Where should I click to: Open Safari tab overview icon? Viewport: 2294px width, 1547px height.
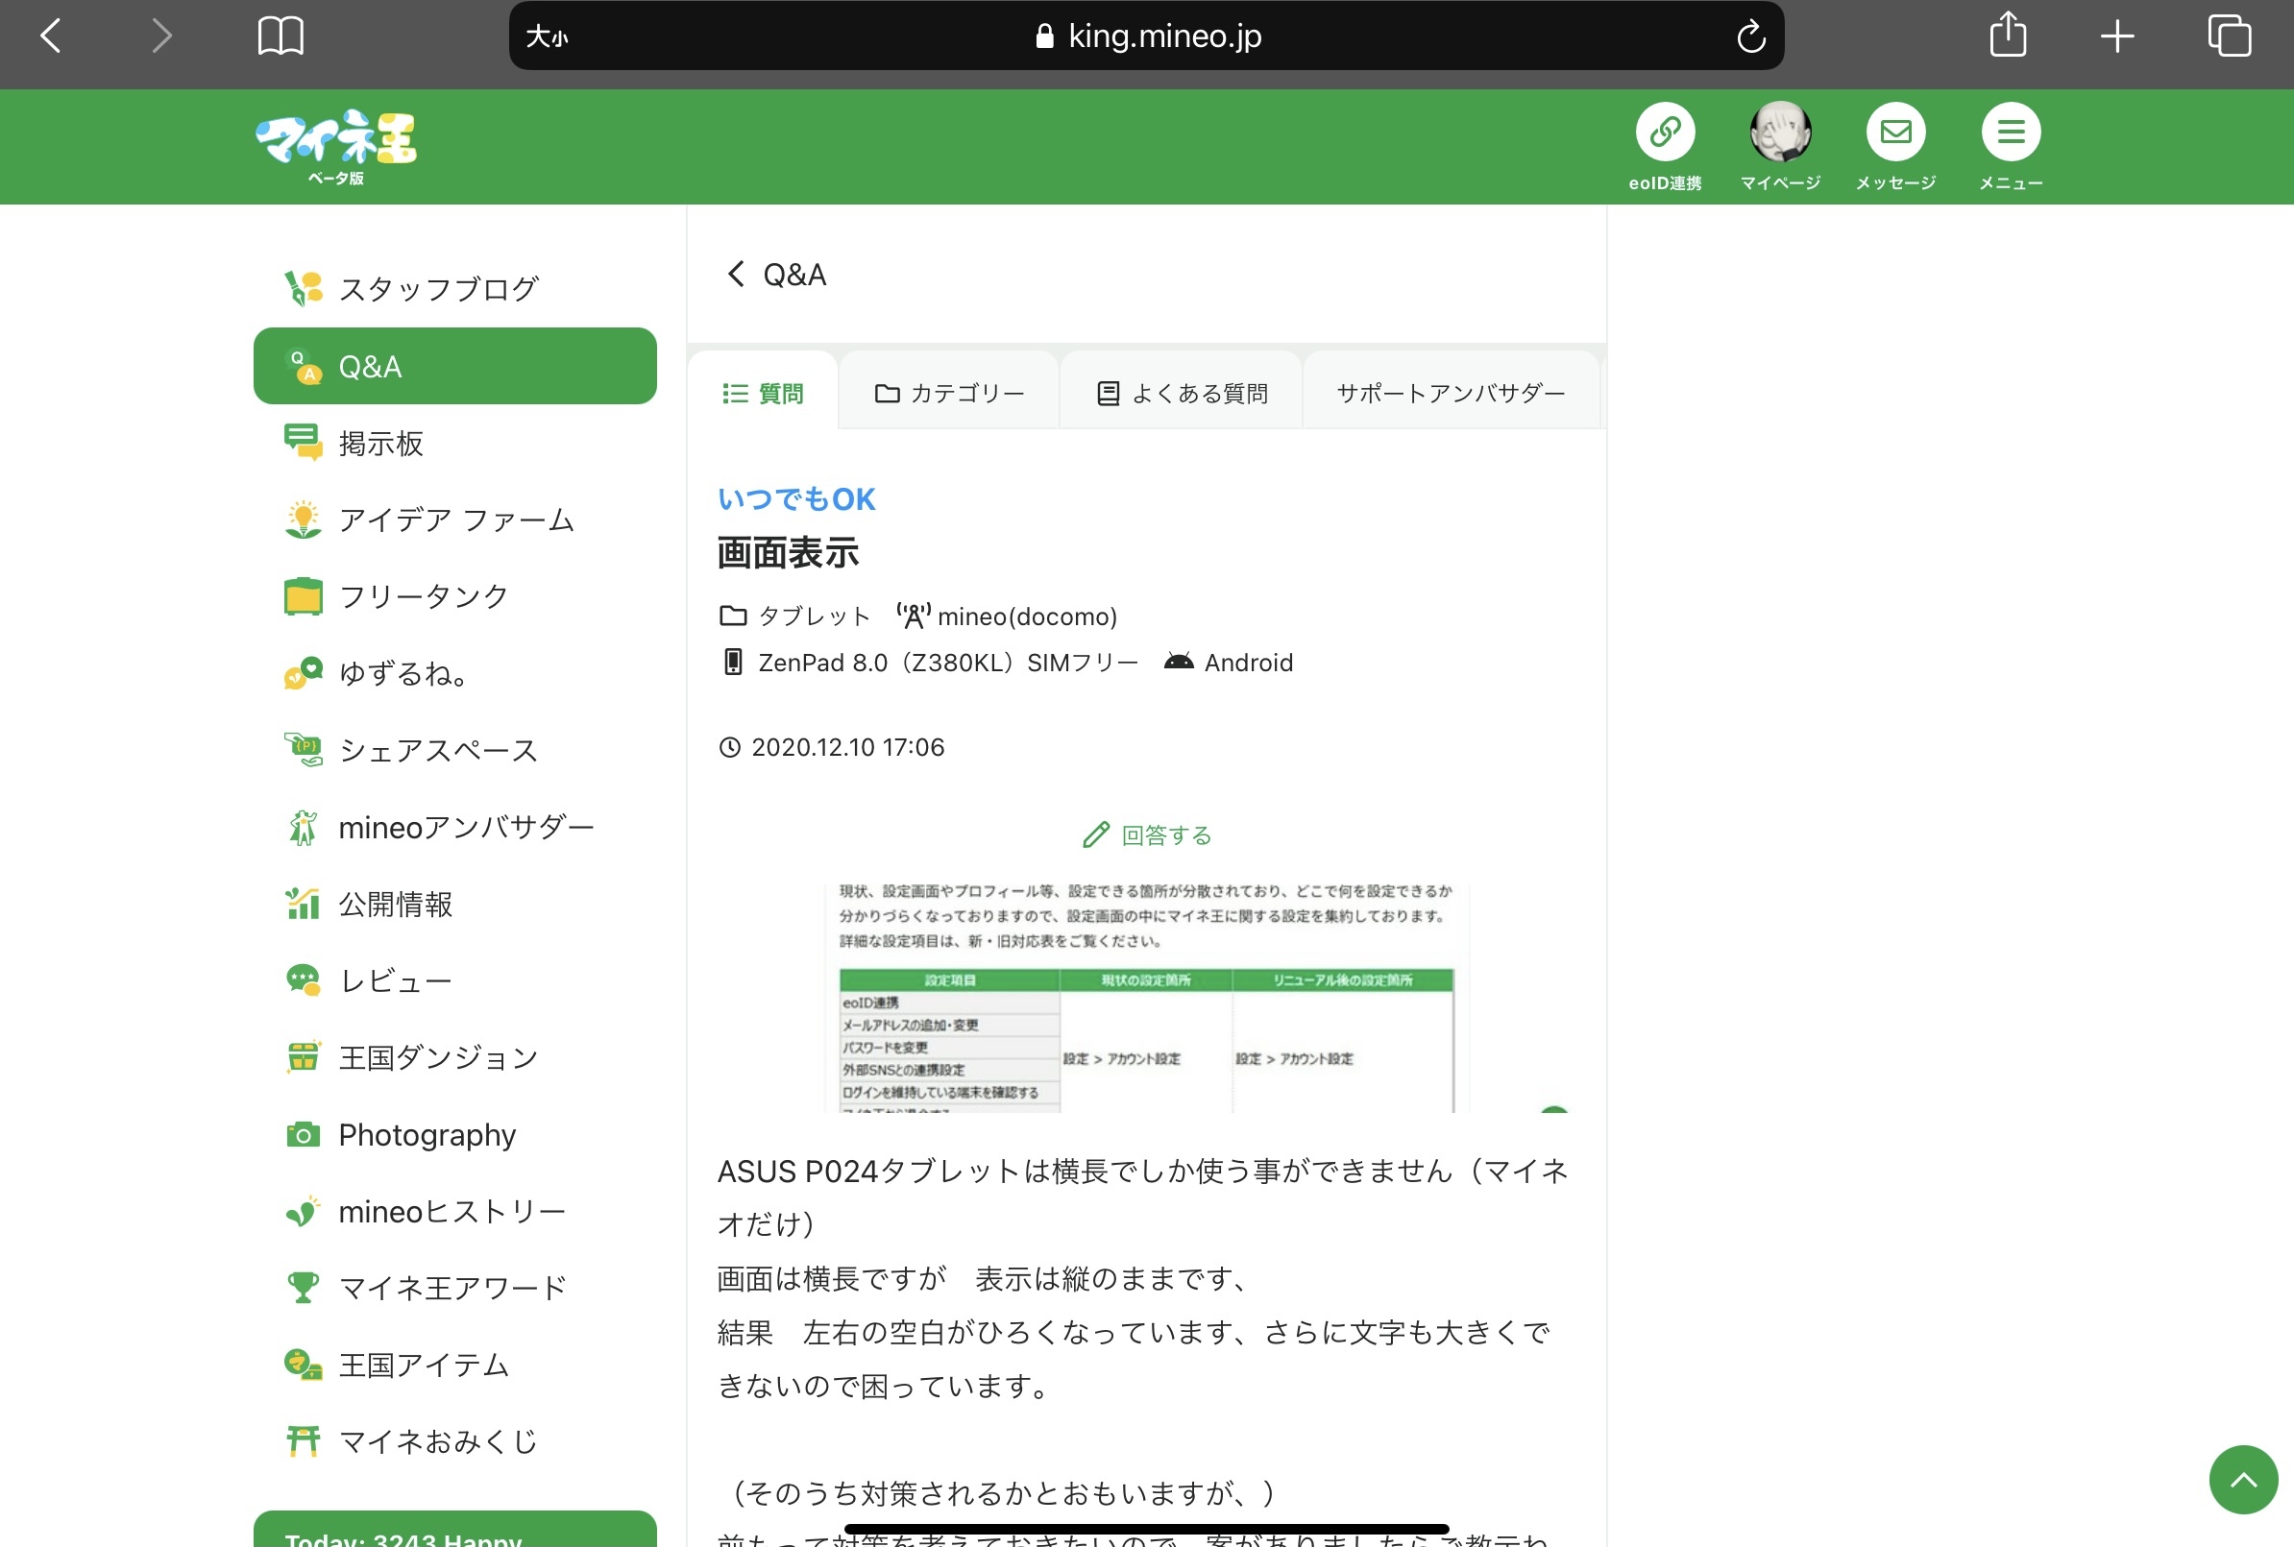(x=2229, y=36)
